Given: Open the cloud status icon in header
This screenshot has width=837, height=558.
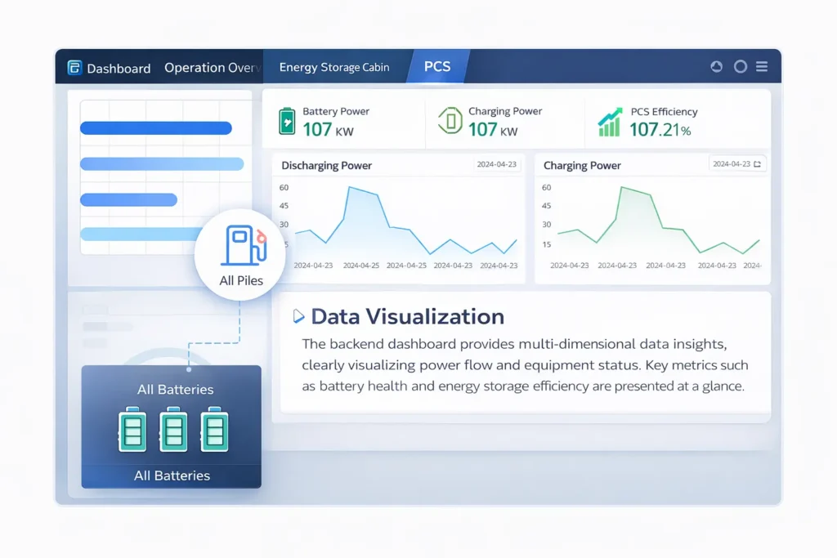Looking at the screenshot, I should pos(717,67).
